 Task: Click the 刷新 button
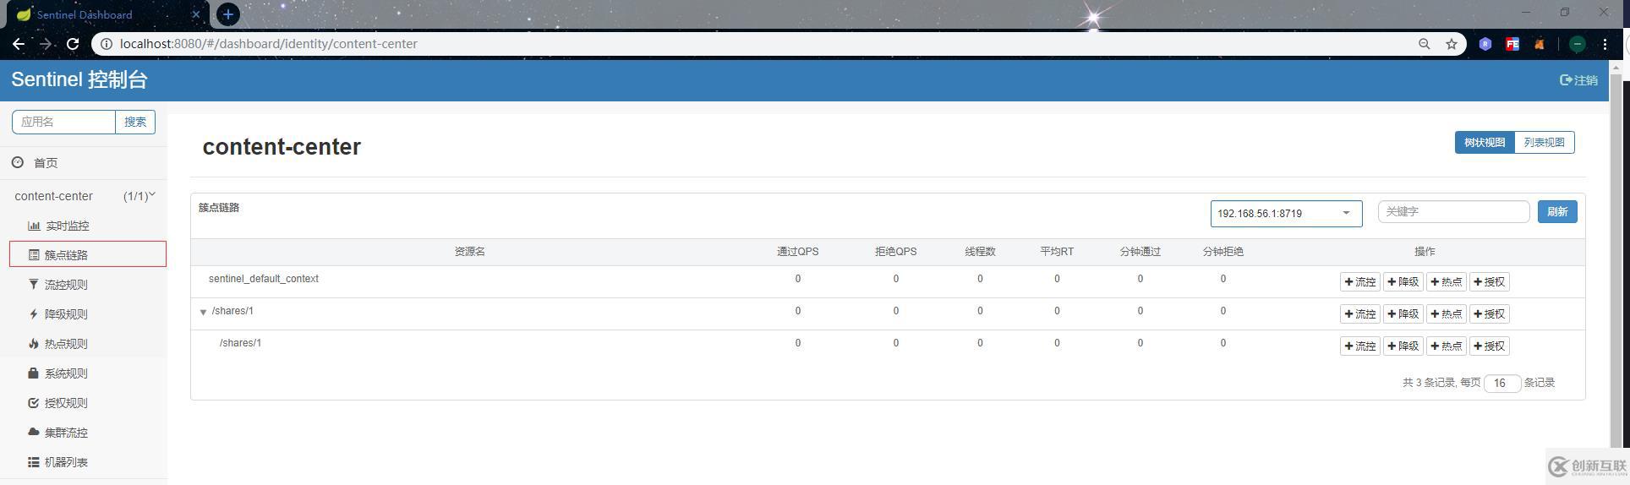coord(1557,211)
